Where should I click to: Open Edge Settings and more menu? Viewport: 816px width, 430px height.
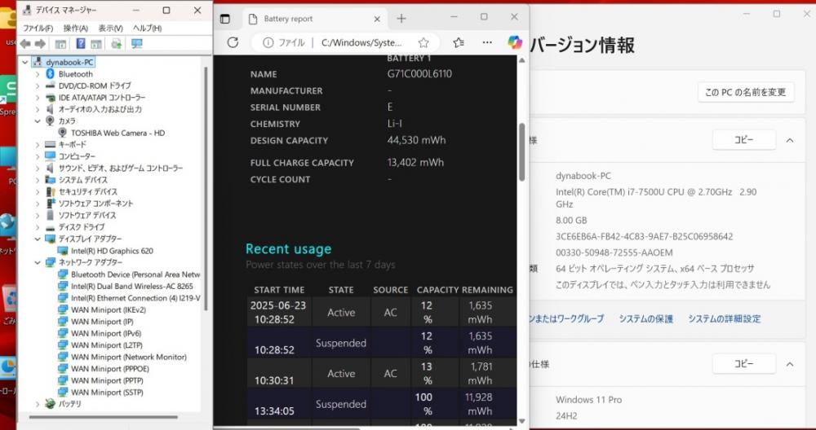pos(487,42)
